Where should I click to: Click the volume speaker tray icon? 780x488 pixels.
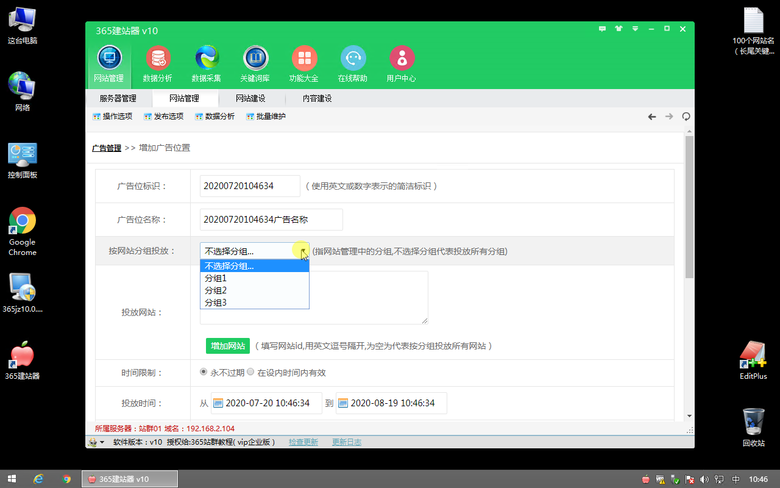704,479
